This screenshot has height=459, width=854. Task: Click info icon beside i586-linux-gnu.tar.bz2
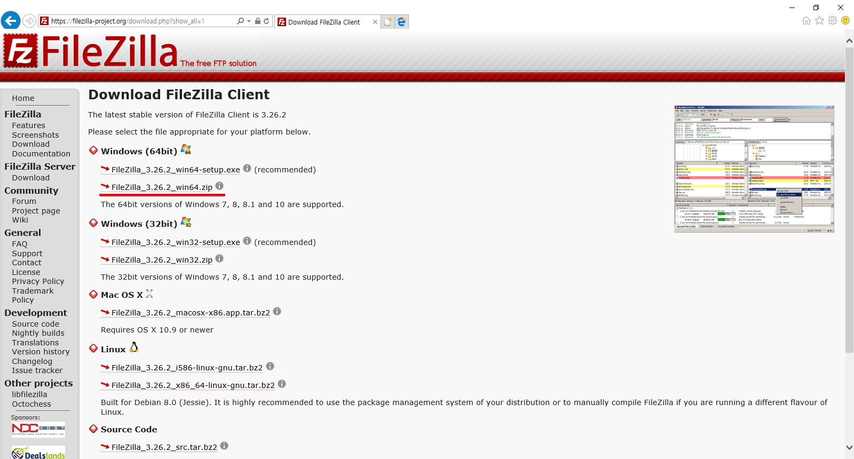pyautogui.click(x=270, y=366)
